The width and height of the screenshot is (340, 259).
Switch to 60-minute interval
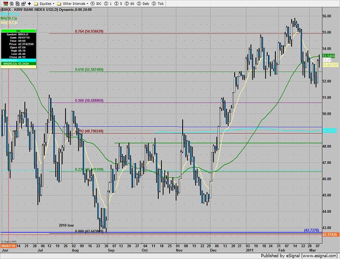(129, 4)
